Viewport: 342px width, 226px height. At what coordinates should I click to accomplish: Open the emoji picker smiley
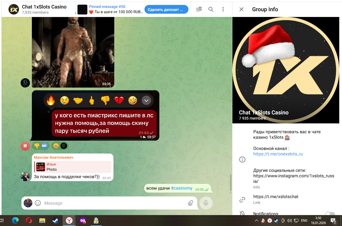pyautogui.click(x=38, y=203)
